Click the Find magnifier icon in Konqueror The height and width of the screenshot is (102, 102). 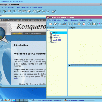(x=39, y=11)
